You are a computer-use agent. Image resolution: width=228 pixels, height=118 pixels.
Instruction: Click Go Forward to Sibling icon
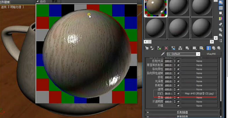click(x=219, y=48)
